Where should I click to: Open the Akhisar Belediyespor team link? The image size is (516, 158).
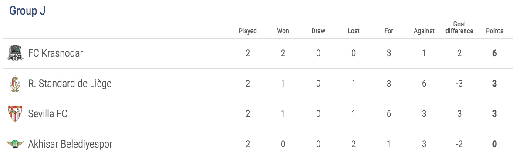coord(71,144)
